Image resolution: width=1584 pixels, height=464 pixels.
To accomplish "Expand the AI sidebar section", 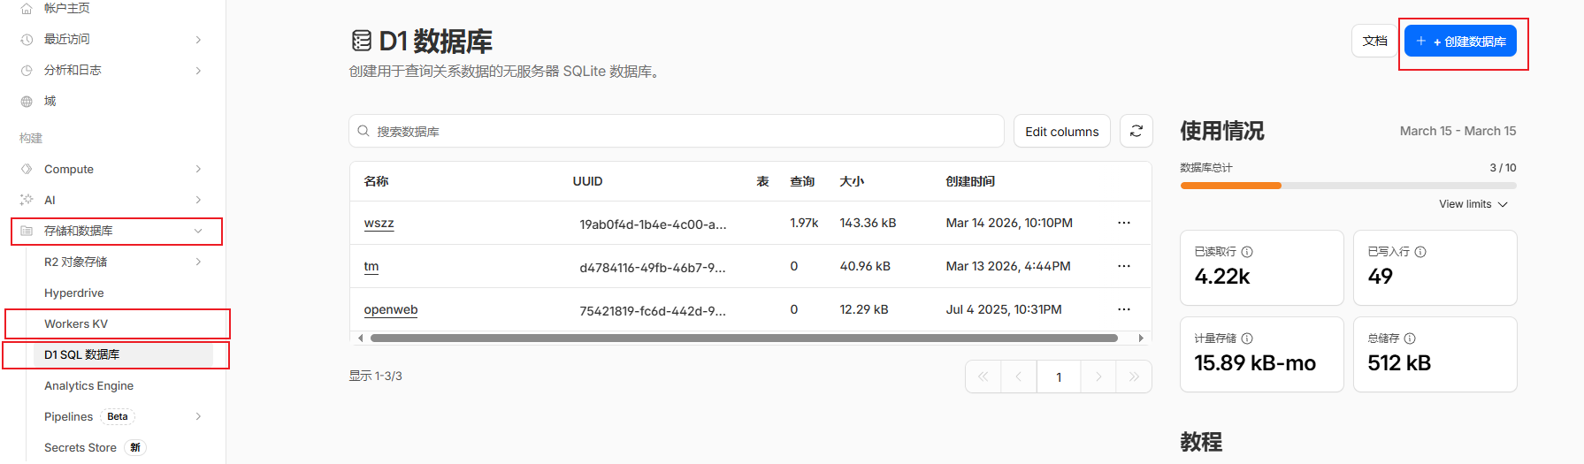I will click(112, 200).
